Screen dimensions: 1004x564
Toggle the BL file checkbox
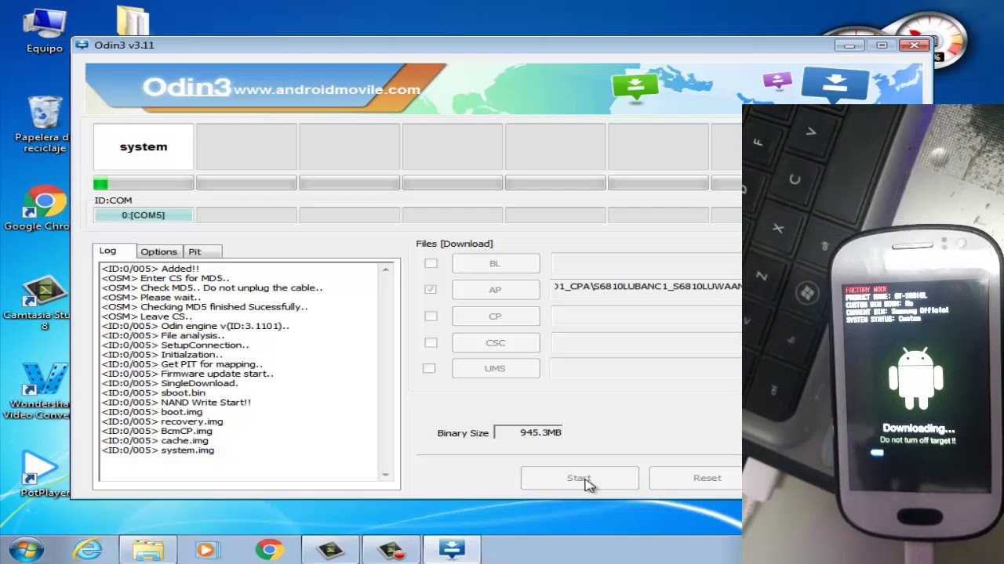tap(431, 263)
